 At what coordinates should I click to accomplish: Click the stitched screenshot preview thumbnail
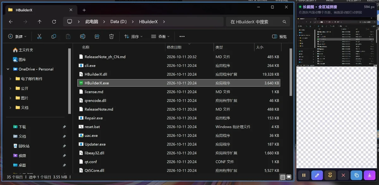coord(337,41)
